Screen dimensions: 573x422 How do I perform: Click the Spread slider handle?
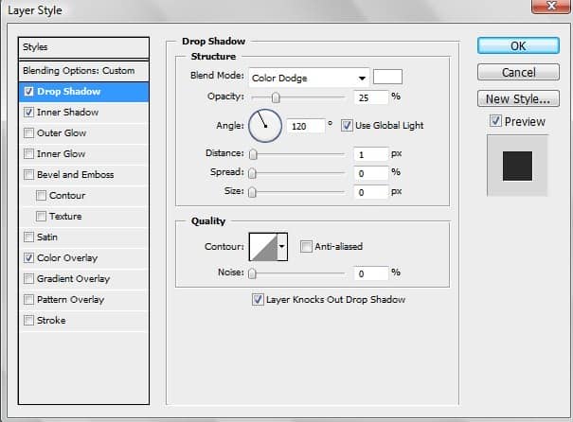coord(252,173)
